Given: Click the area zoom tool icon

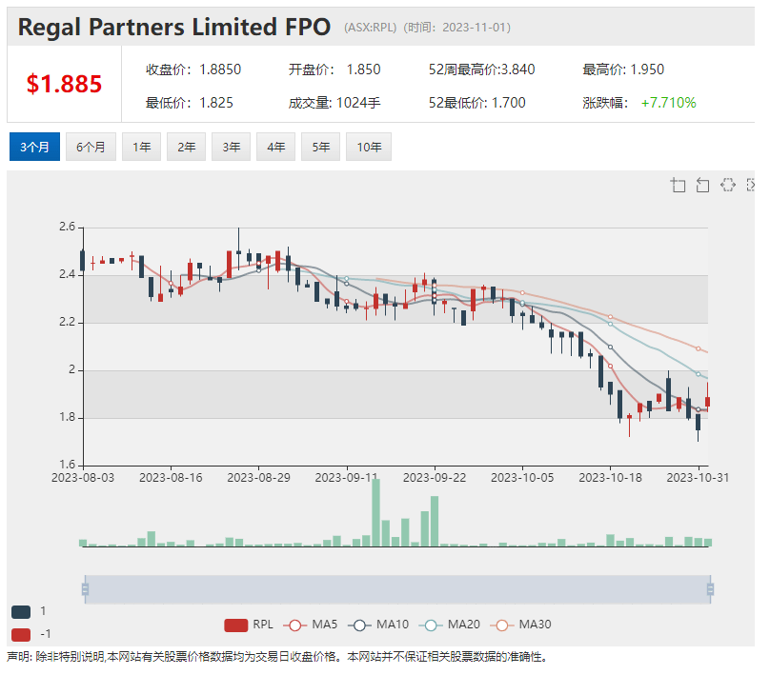Looking at the screenshot, I should pyautogui.click(x=679, y=185).
